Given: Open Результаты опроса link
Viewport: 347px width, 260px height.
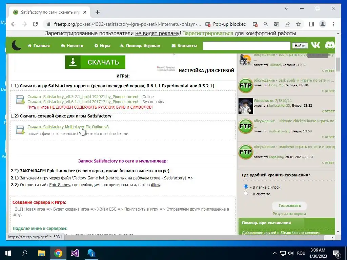Looking at the screenshot, I should (x=289, y=214).
